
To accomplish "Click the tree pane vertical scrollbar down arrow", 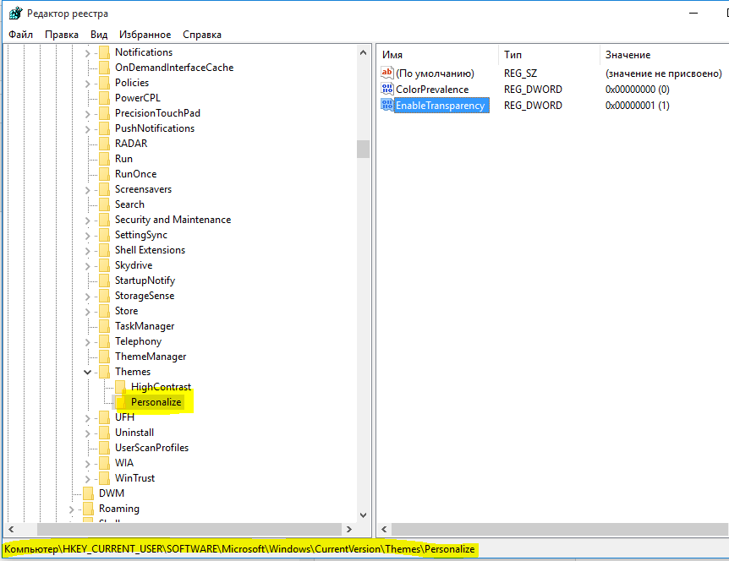I will point(363,515).
